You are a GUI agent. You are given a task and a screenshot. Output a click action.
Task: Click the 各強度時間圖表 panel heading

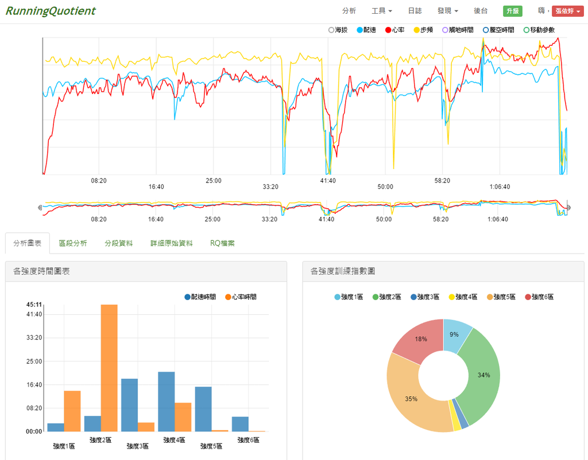coord(41,271)
